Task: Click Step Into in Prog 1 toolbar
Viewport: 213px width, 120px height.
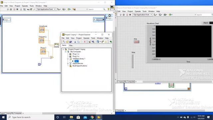Action: [x=28, y=9]
